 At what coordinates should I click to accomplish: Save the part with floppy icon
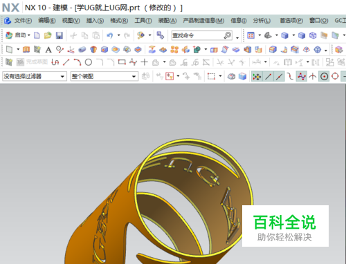click(x=60, y=35)
